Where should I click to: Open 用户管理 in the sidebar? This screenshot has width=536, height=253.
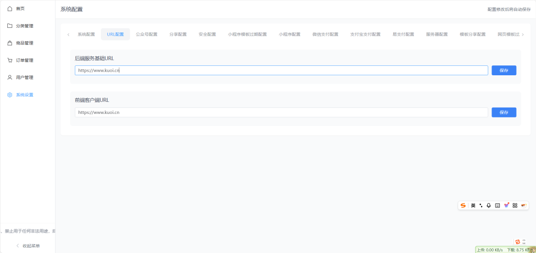(x=24, y=77)
